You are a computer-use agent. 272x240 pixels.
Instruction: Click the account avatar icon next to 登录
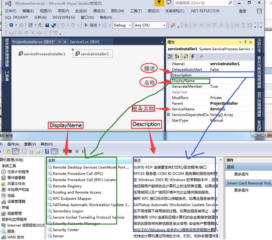(x=259, y=11)
